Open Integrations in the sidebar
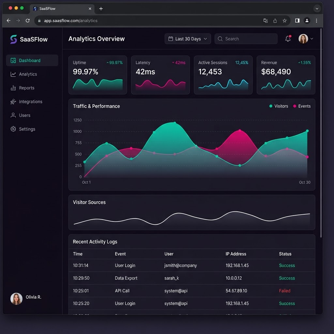The width and height of the screenshot is (334, 334). pyautogui.click(x=30, y=102)
